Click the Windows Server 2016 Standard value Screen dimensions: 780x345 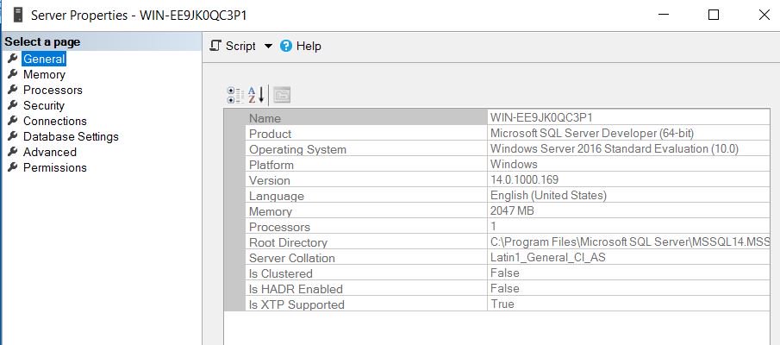point(615,148)
